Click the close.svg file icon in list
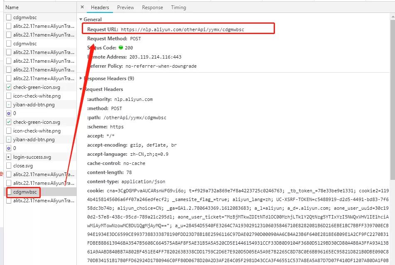 click(x=9, y=166)
